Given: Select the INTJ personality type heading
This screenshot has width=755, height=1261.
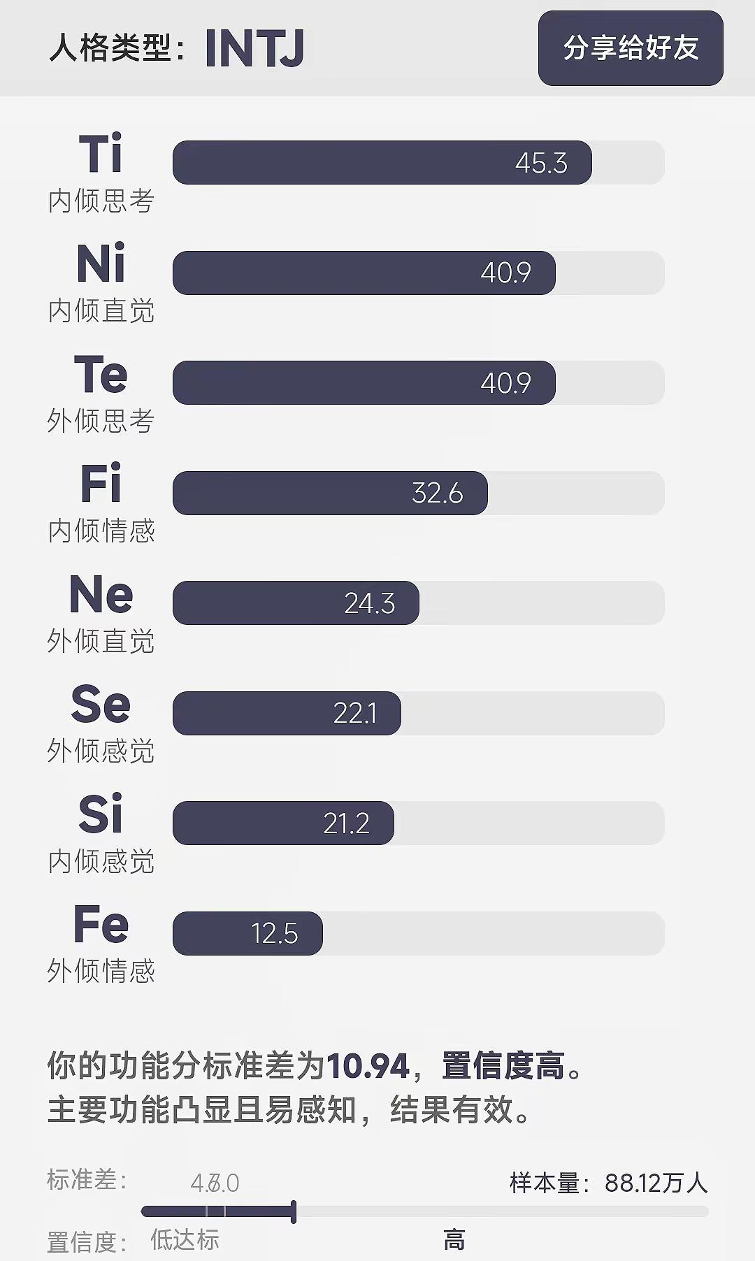Looking at the screenshot, I should pos(254,49).
